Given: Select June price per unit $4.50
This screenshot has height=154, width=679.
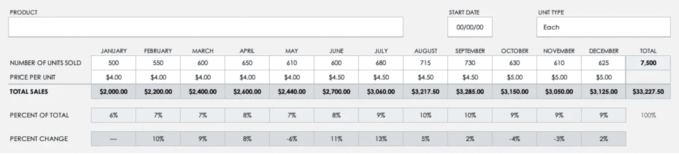Looking at the screenshot, I should click(x=336, y=77).
